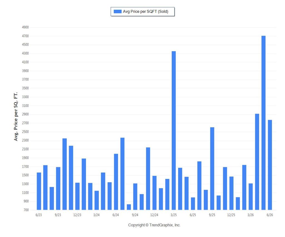Click the bar above the 9/23 label

(x=58, y=189)
